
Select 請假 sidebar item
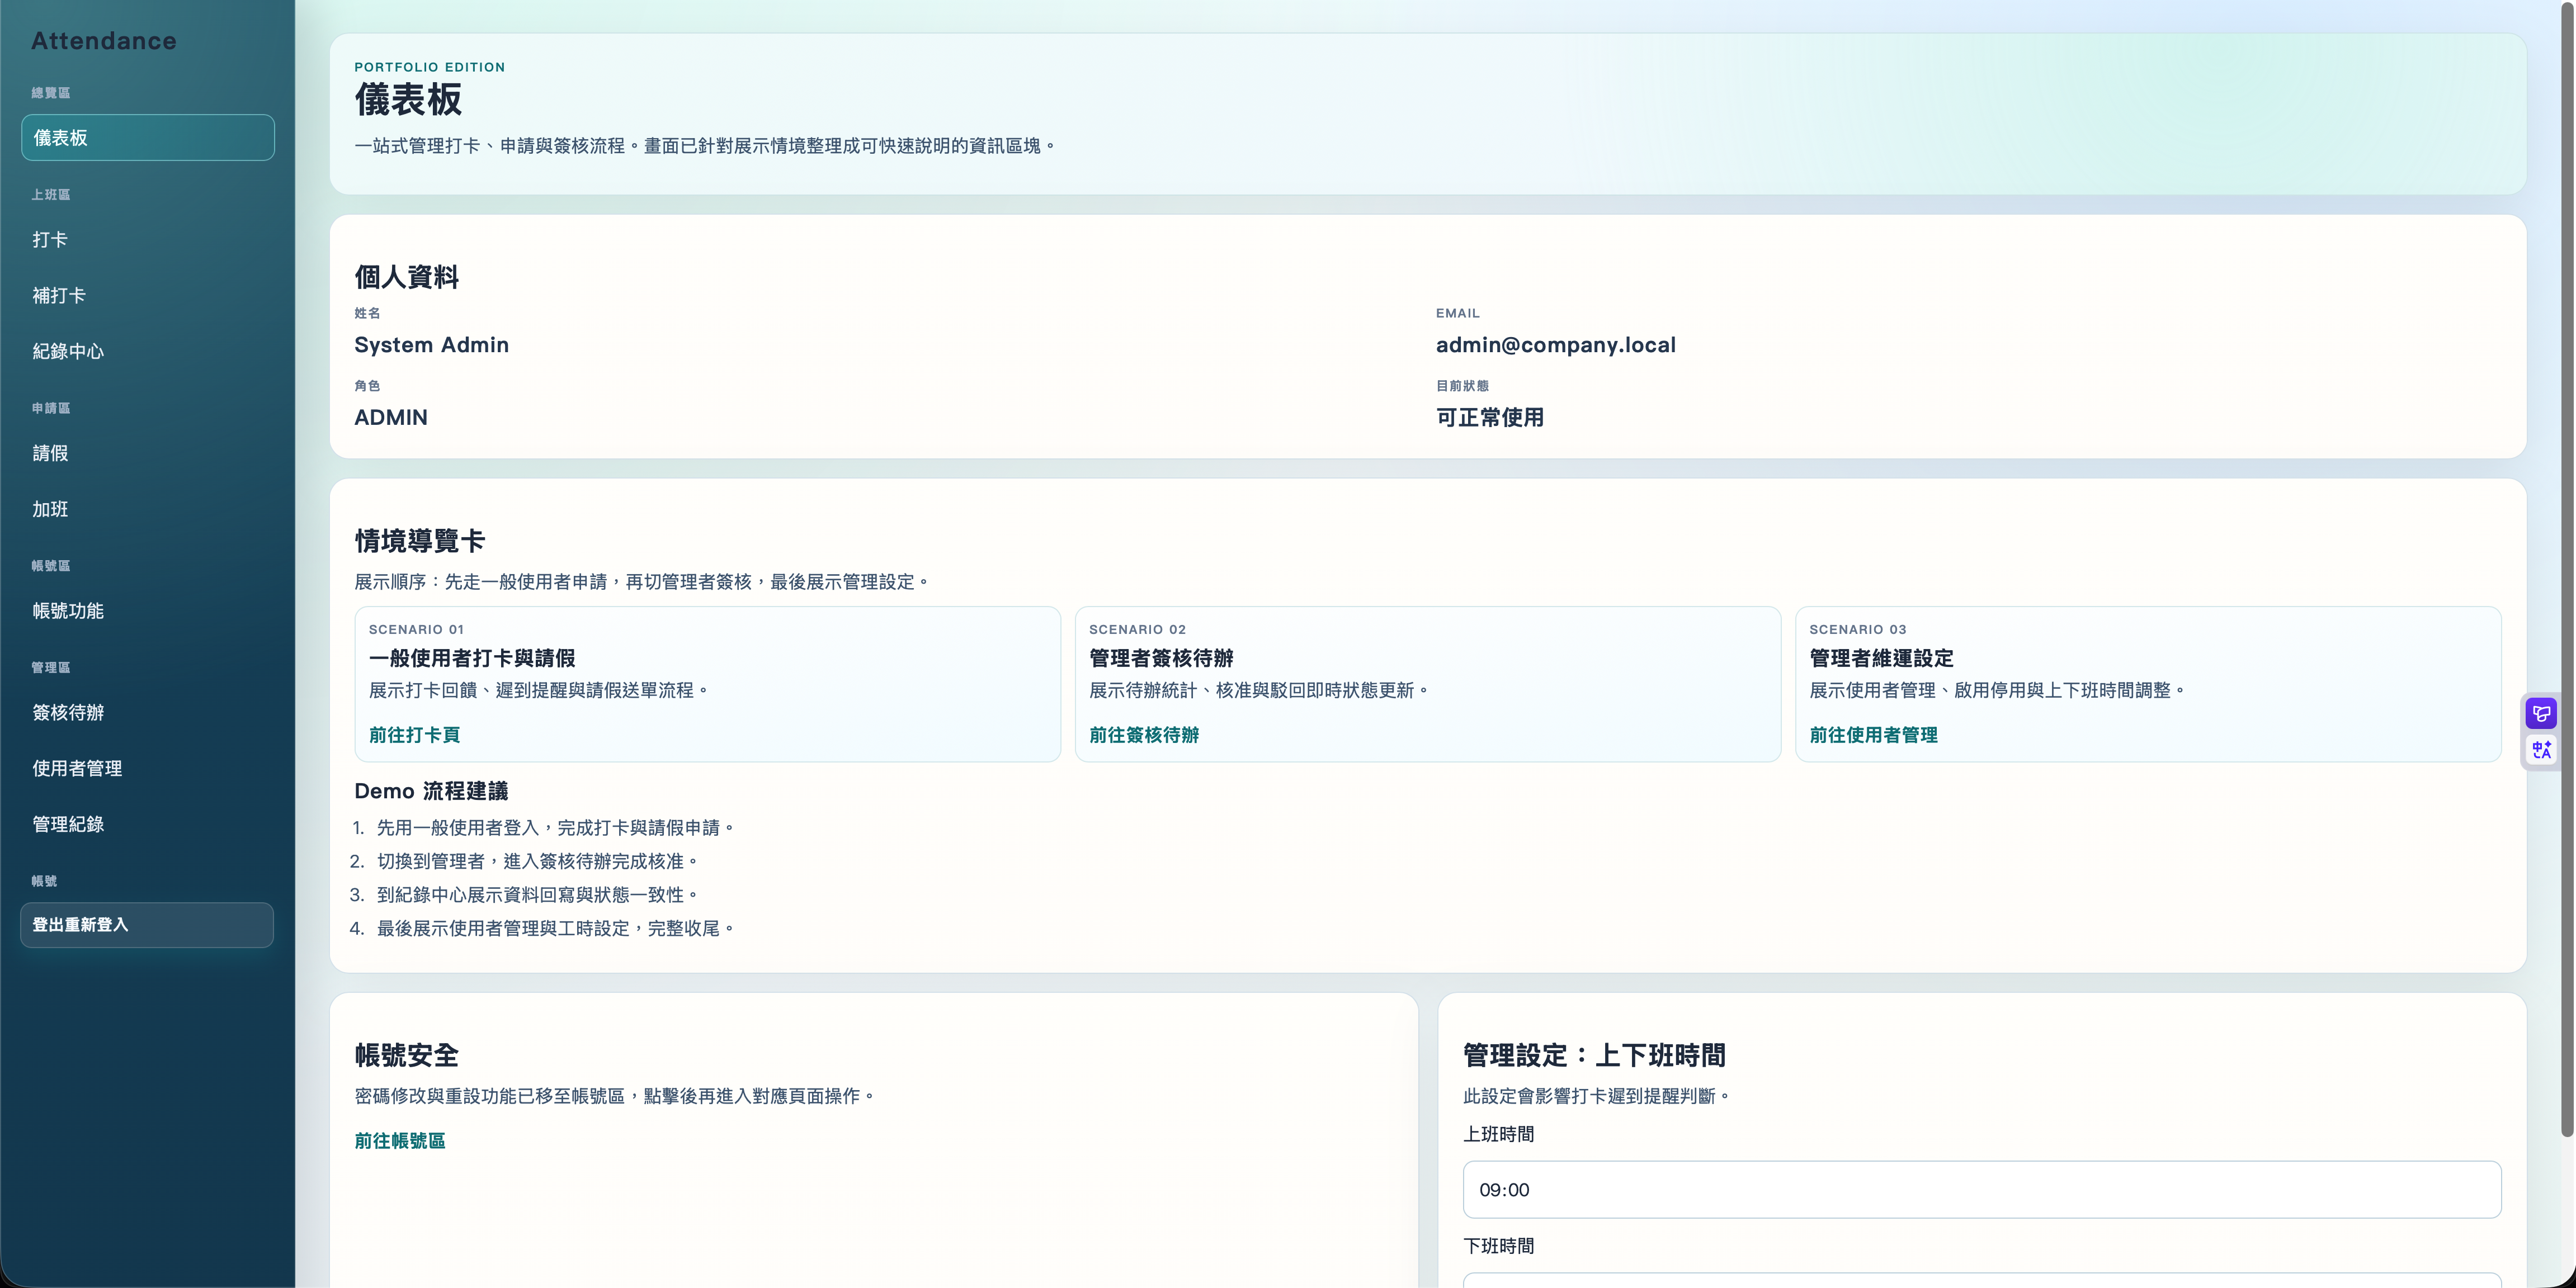coord(50,453)
